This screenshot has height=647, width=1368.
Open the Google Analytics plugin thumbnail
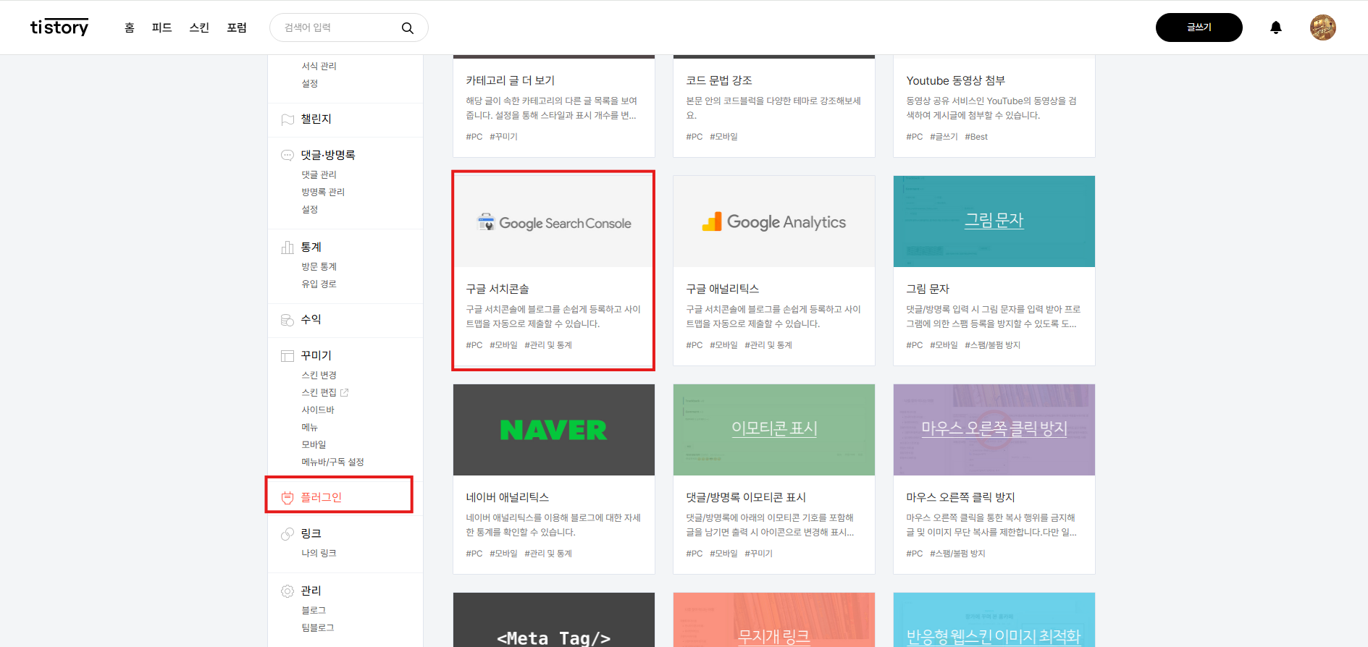(x=774, y=221)
